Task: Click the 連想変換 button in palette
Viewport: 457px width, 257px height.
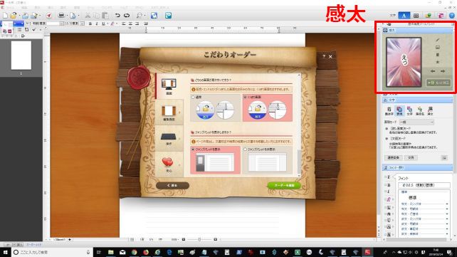Action: [393, 157]
